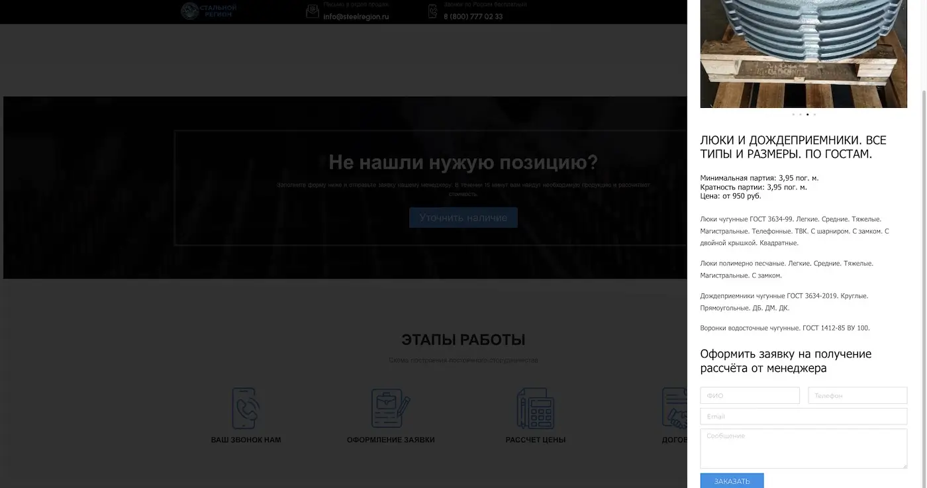Open the info@steelregion.ru email link
927x488 pixels.
(x=356, y=17)
